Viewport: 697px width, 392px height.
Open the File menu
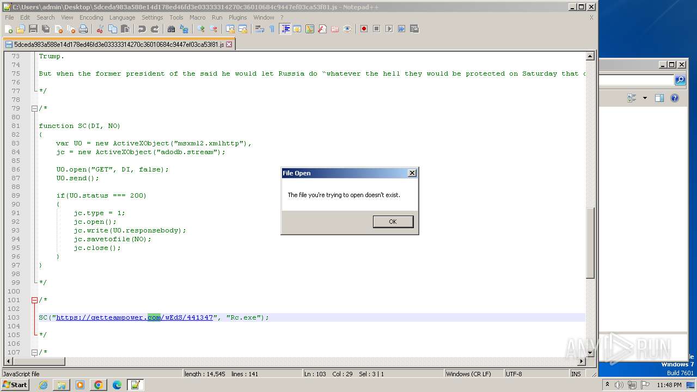coord(9,17)
